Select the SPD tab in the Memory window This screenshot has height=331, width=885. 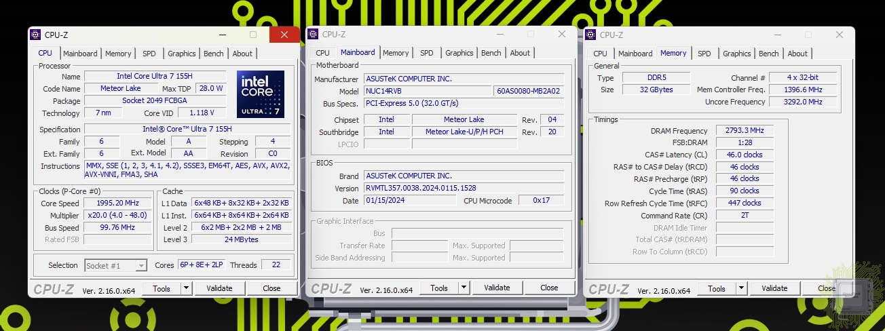pos(704,54)
